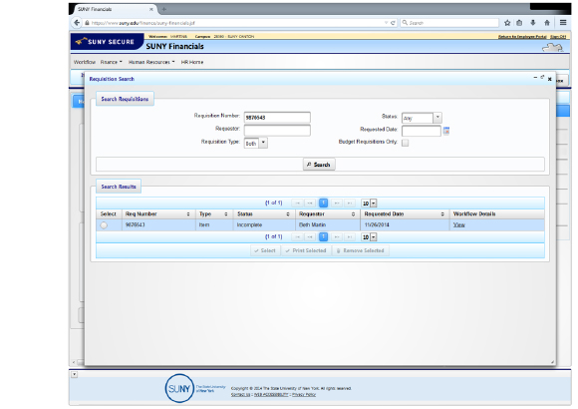Go to previous page in top paginator

(x=310, y=204)
